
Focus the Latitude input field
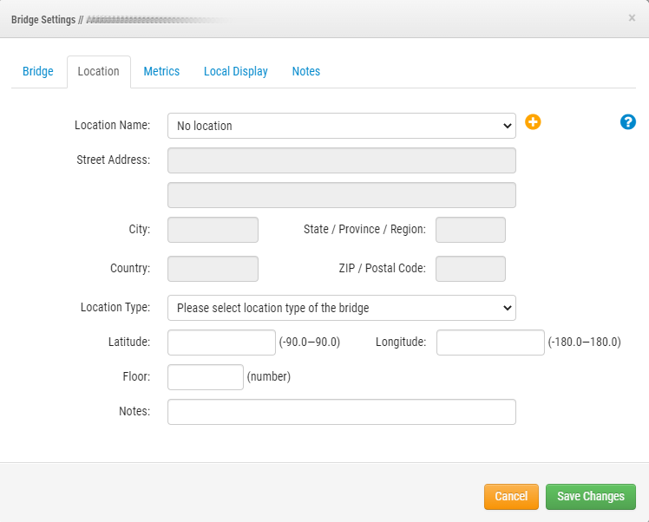(x=221, y=343)
